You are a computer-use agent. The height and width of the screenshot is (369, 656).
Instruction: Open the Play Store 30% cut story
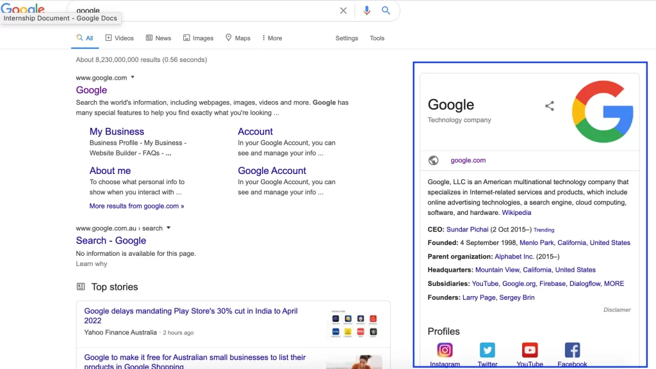coord(191,315)
